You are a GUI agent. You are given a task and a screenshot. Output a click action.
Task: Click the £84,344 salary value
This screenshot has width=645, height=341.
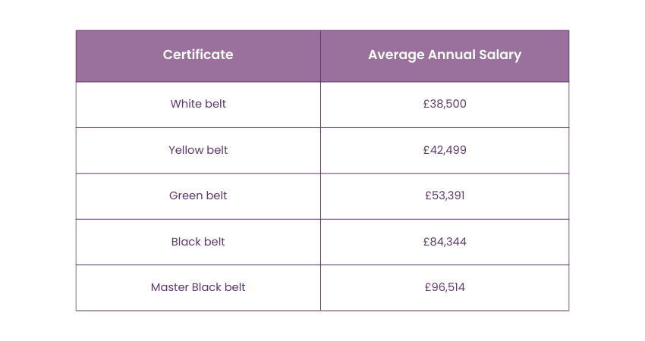tap(445, 242)
